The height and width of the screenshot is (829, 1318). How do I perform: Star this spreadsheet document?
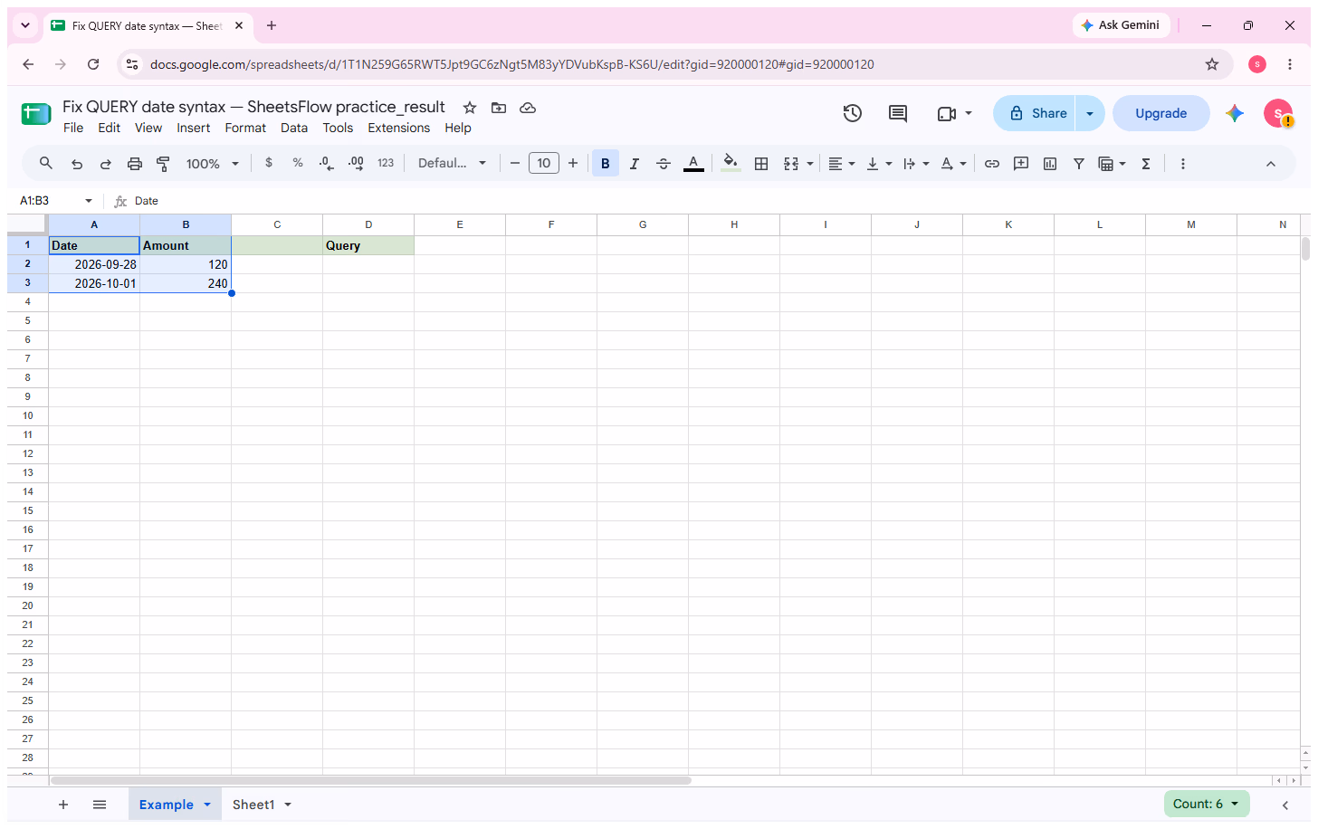(470, 108)
